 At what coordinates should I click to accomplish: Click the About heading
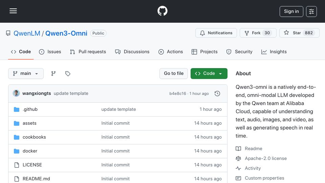(x=243, y=74)
